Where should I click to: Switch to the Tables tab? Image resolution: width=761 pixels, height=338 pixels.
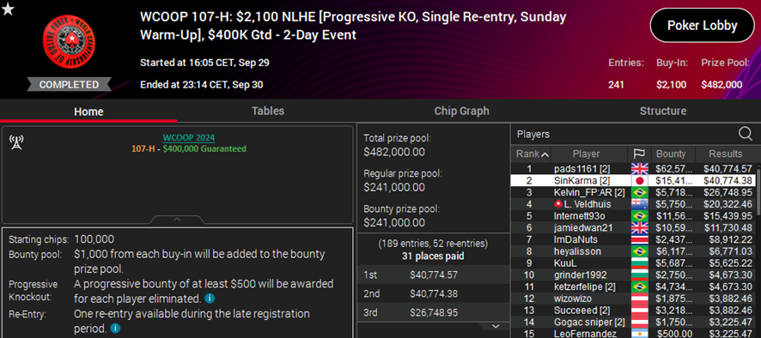coord(268,111)
